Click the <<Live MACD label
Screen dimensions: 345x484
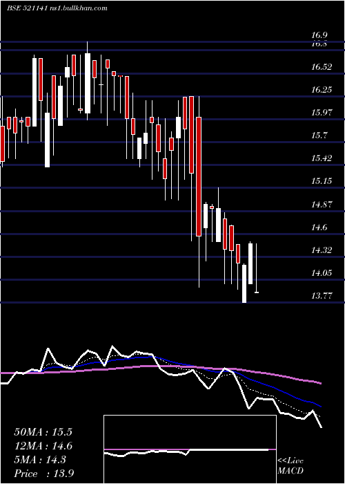[x=290, y=465]
